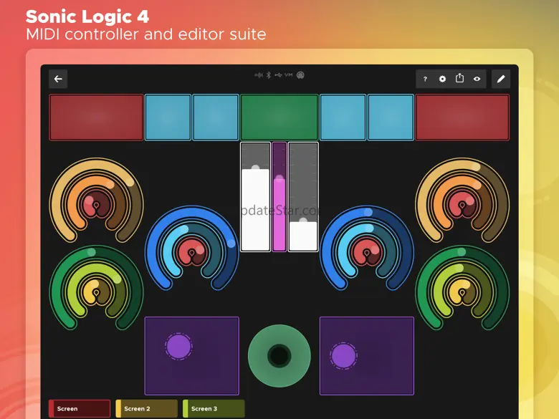Toggle the eye visibility icon
559x419 pixels.
tap(477, 79)
